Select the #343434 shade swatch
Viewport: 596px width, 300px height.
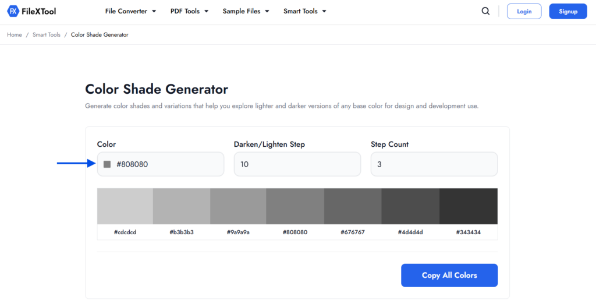tap(469, 206)
